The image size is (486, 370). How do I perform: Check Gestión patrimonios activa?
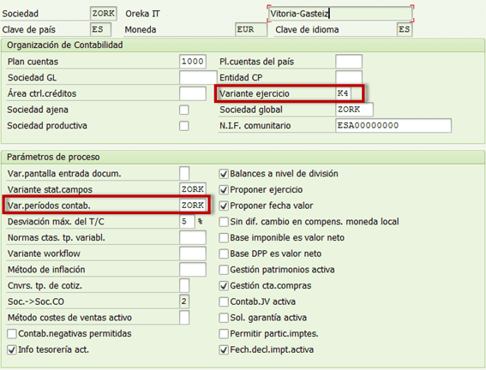click(x=224, y=270)
